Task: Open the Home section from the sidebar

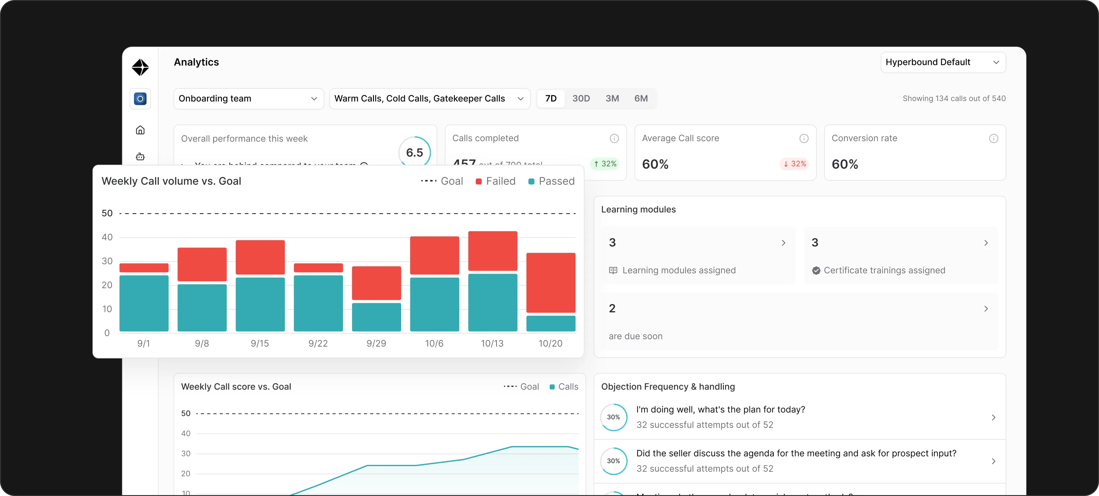Action: [x=140, y=130]
